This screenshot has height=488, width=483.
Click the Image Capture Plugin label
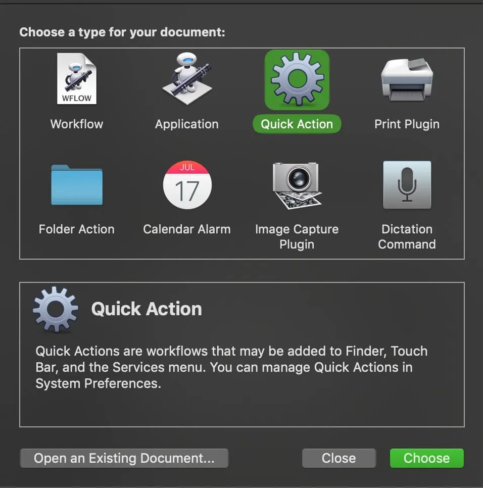pos(297,236)
